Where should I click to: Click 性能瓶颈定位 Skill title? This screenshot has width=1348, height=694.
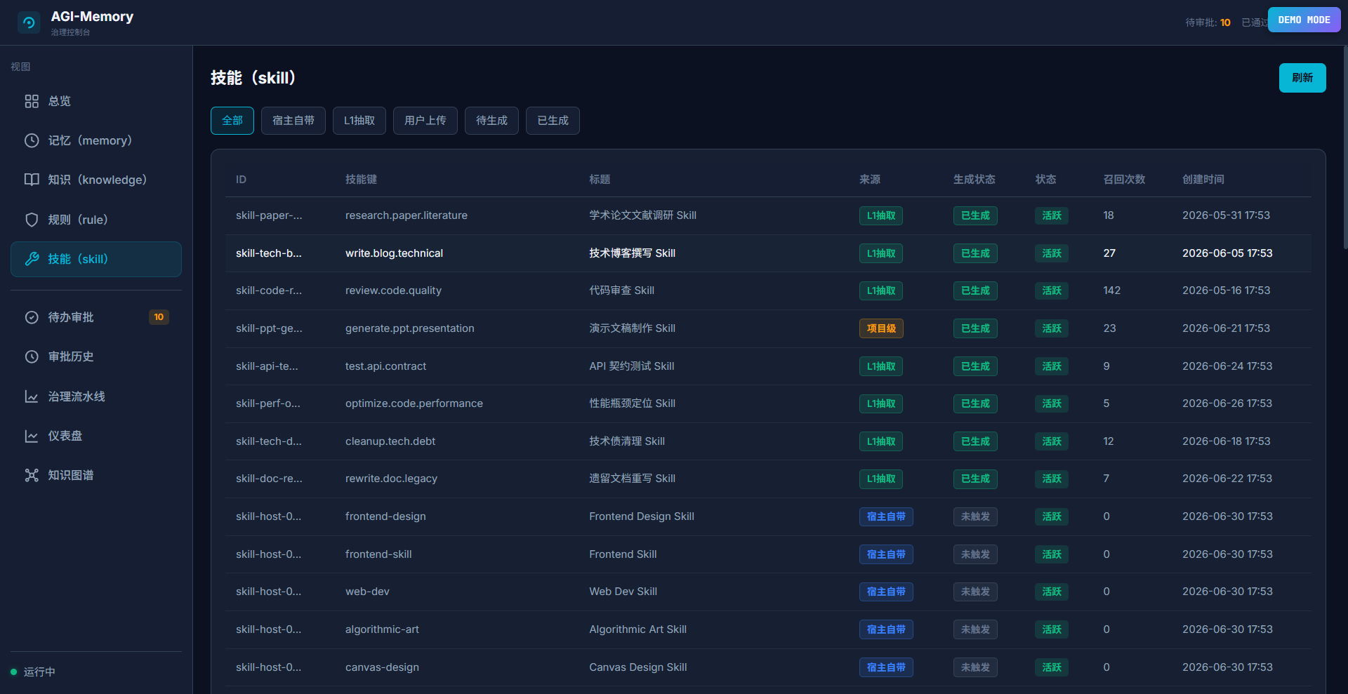(x=632, y=403)
